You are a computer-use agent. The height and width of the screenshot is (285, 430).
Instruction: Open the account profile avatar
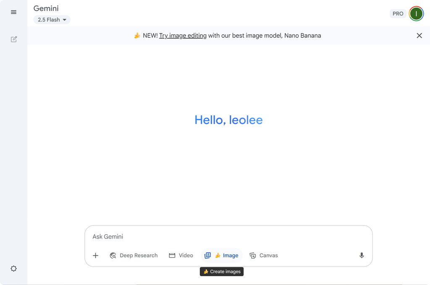[416, 14]
